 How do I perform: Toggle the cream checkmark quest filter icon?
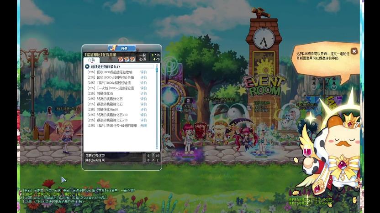(x=132, y=59)
